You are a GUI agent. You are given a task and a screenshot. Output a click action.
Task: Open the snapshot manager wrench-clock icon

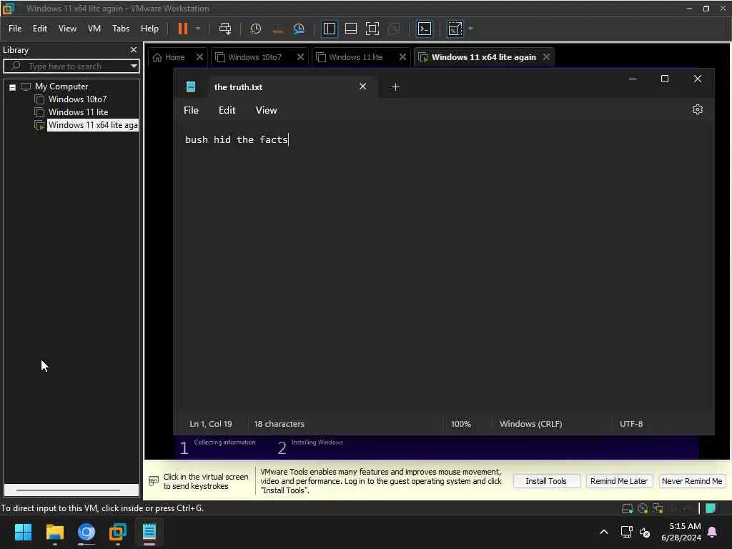[299, 29]
